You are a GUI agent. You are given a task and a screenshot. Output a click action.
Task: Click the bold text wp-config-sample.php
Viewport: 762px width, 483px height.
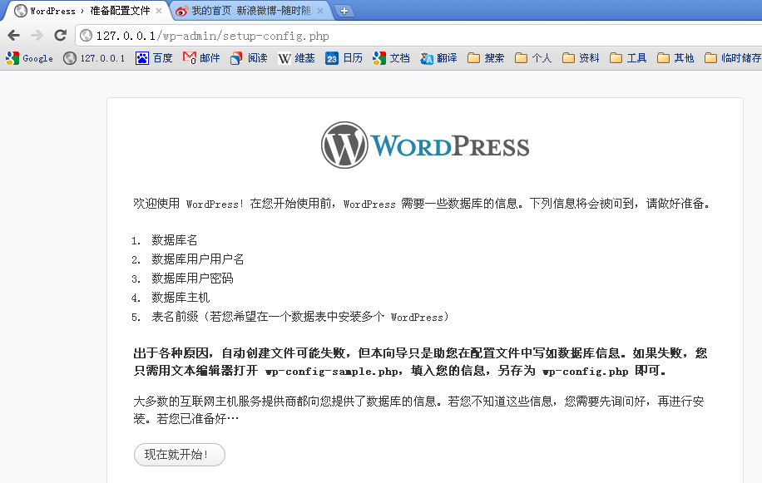(333, 372)
